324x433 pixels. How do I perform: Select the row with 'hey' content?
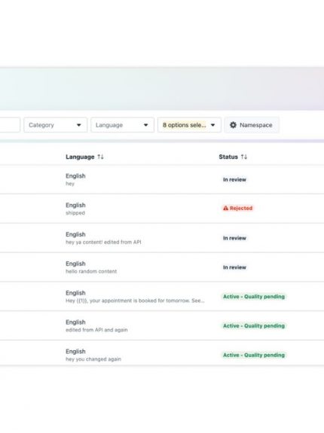click(x=162, y=179)
